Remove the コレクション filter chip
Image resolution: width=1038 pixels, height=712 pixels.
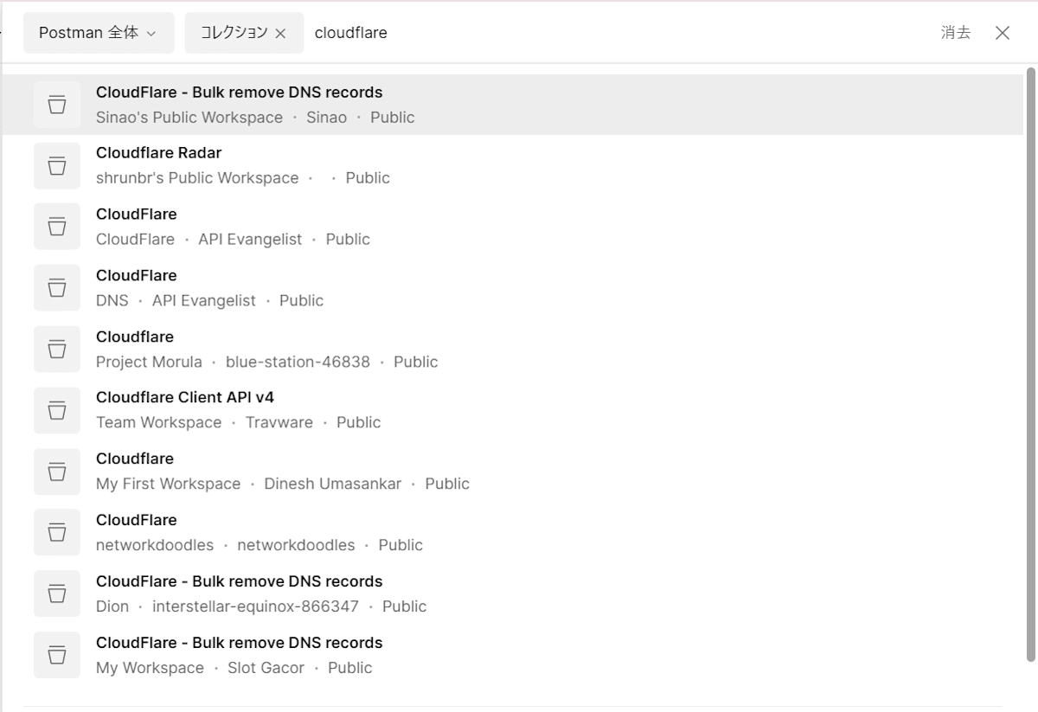(280, 33)
